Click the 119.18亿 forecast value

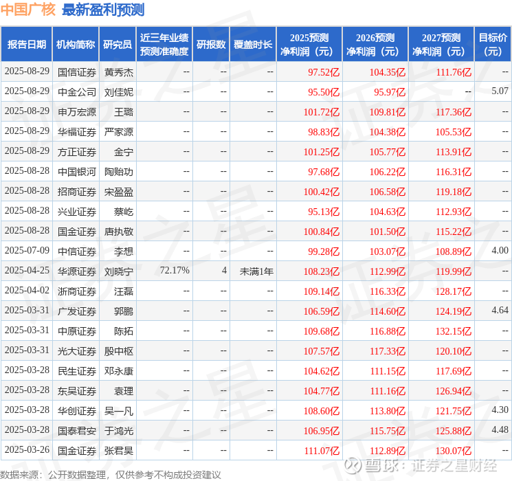tap(454, 192)
